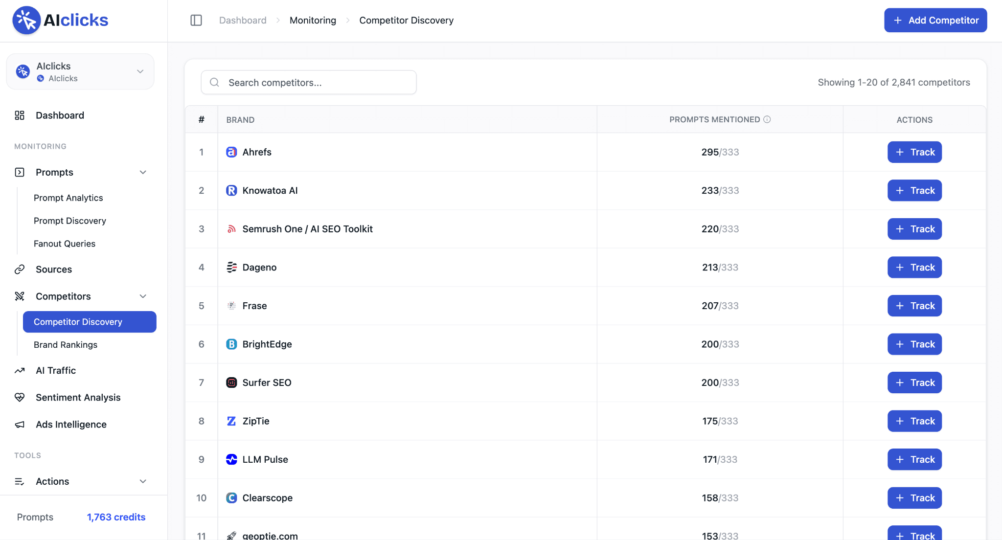Click Dashboard breadcrumb link
The width and height of the screenshot is (1002, 540).
pos(243,20)
